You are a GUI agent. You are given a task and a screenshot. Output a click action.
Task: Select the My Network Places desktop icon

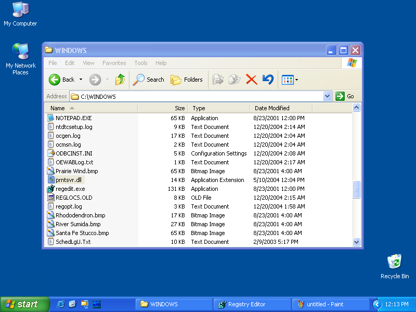tap(20, 51)
